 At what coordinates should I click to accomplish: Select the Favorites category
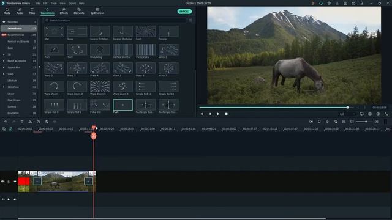click(x=19, y=22)
